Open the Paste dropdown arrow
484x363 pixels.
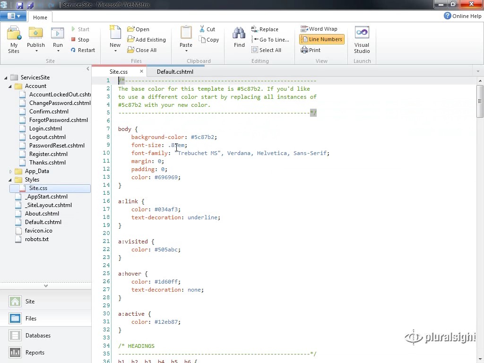coord(186,51)
